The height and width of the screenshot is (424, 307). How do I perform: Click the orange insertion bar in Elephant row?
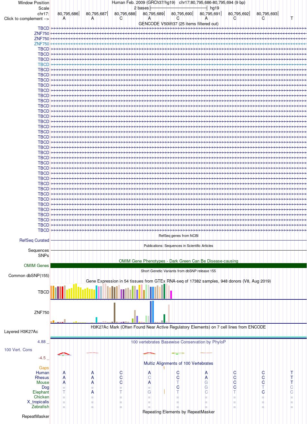[164, 392]
